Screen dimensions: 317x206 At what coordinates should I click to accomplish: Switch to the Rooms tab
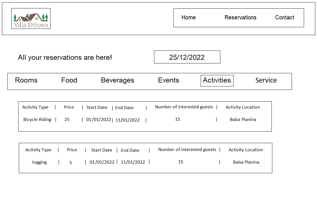coord(26,80)
